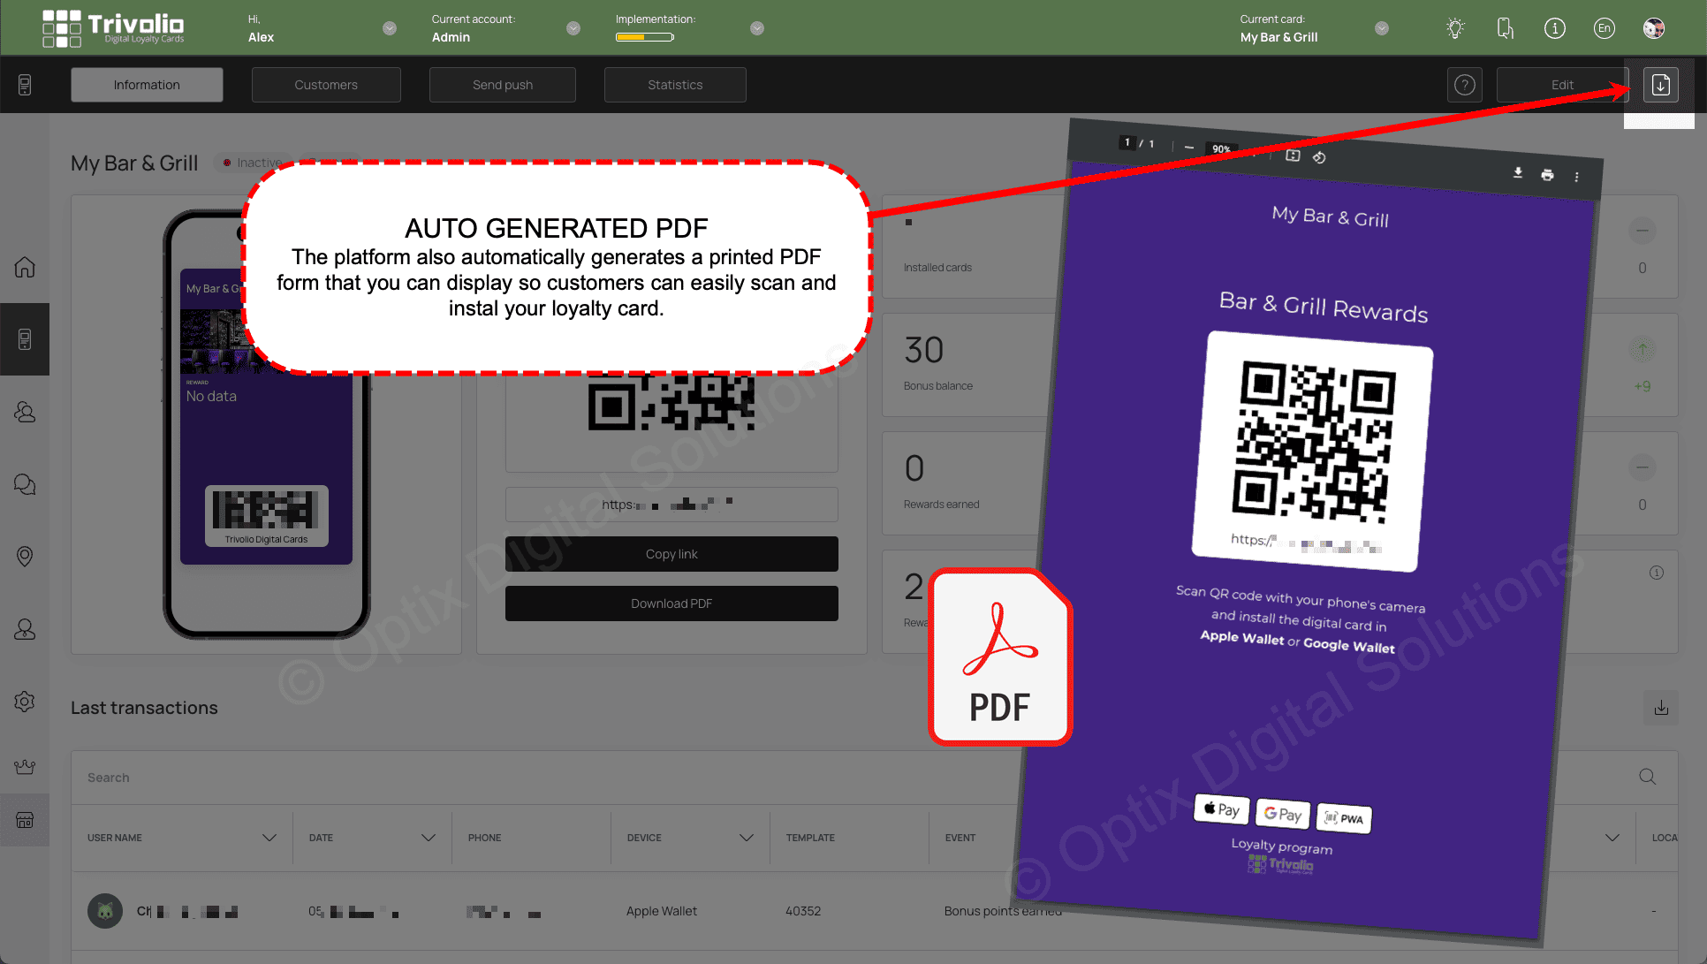Screen dimensions: 1707x964
Task: Open the managers user sidebar icon
Action: click(x=25, y=629)
